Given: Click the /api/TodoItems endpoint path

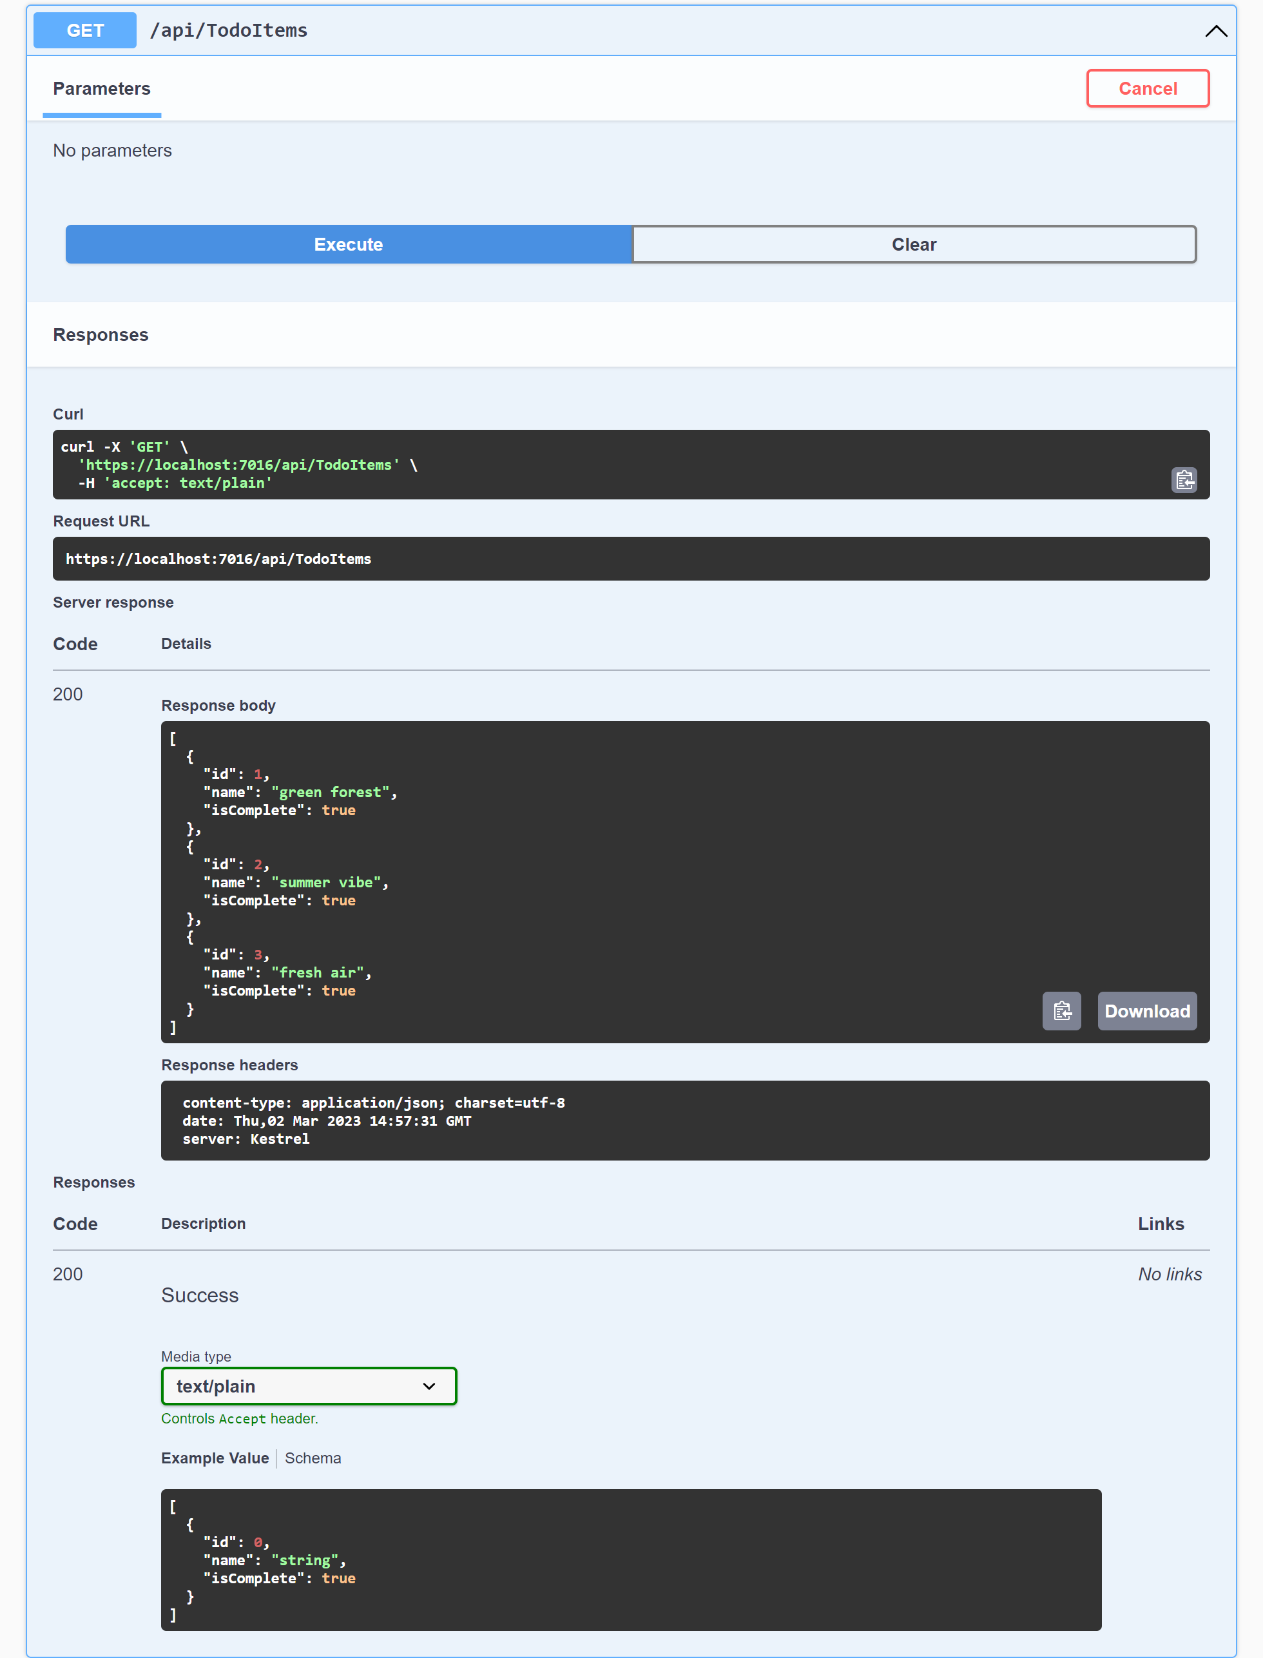Looking at the screenshot, I should [229, 31].
